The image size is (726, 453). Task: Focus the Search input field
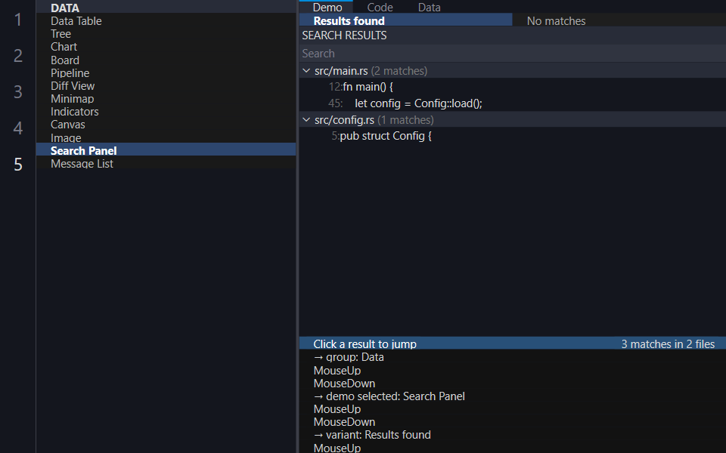[x=513, y=54]
